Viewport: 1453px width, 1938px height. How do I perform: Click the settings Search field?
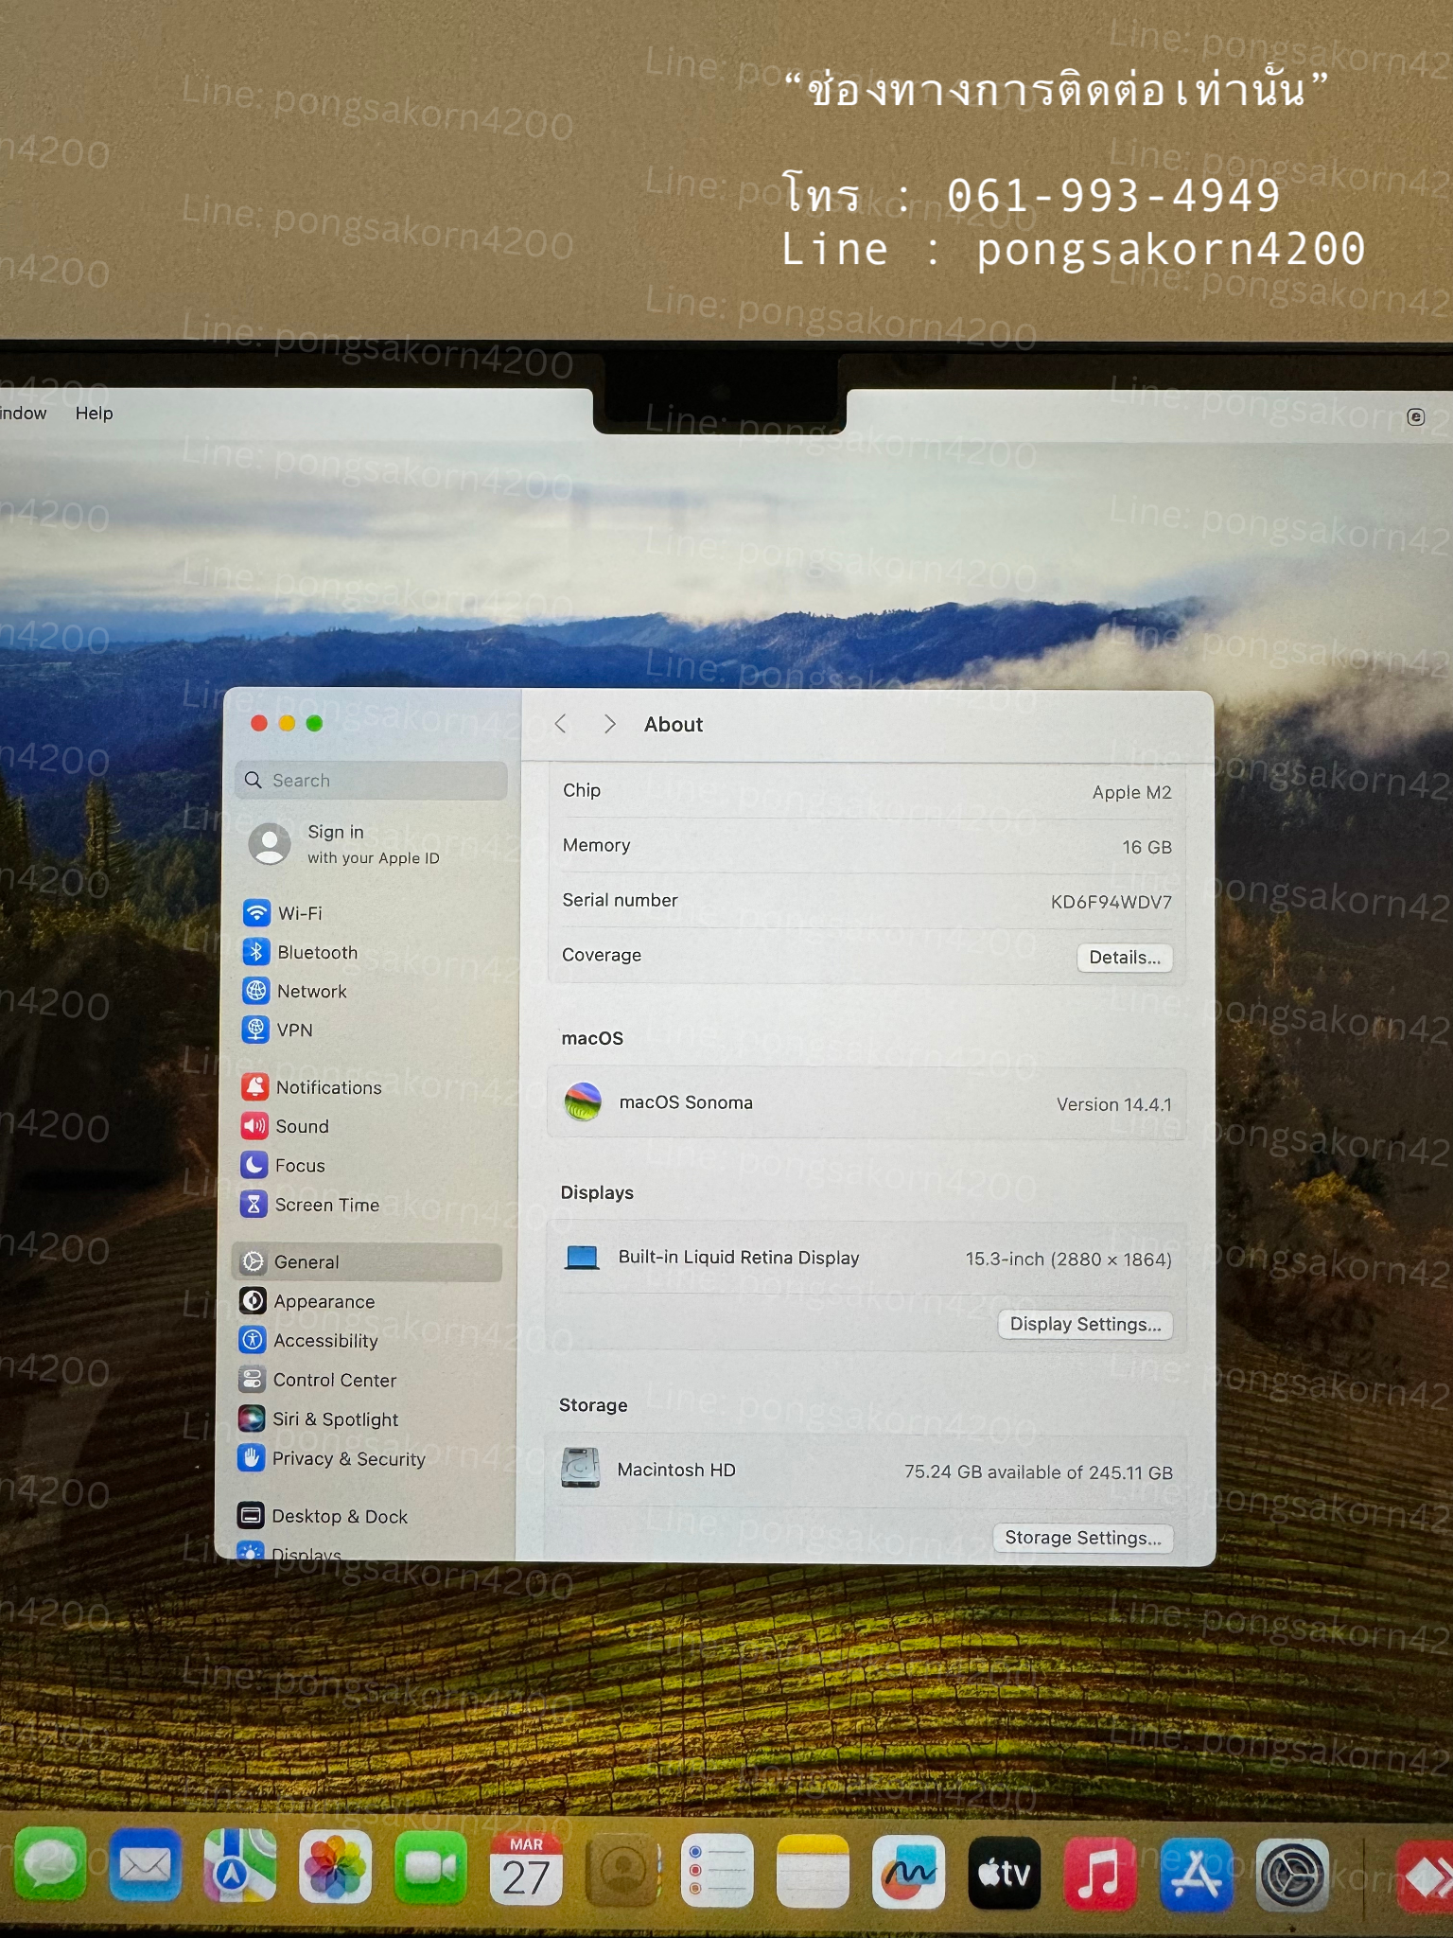[371, 781]
